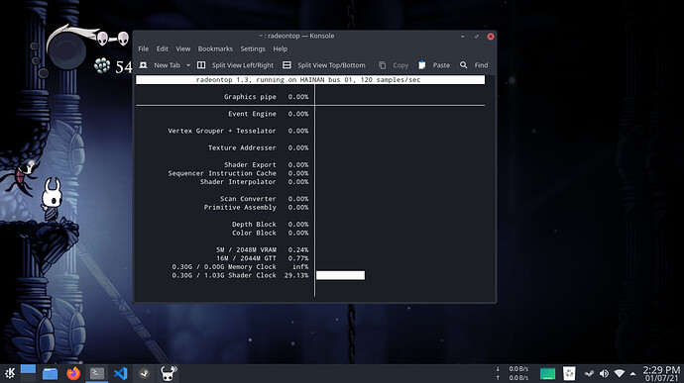
Task: Open the Bookmarks menu
Action: tap(215, 48)
